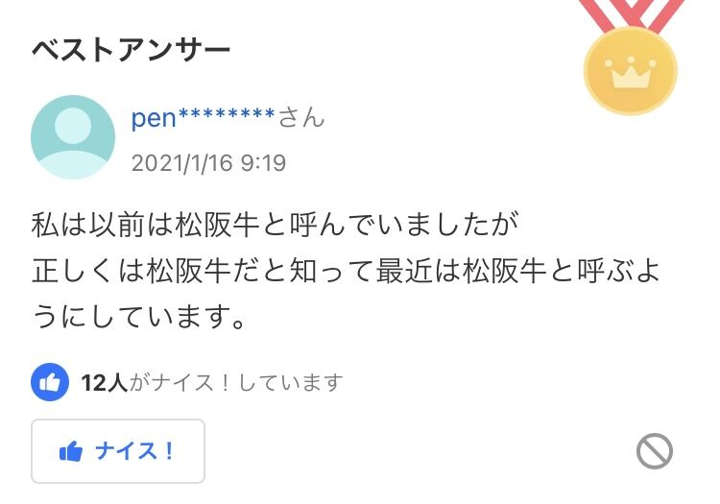The height and width of the screenshot is (504, 720).
Task: Click the head silhouette in the avatar
Action: [74, 125]
